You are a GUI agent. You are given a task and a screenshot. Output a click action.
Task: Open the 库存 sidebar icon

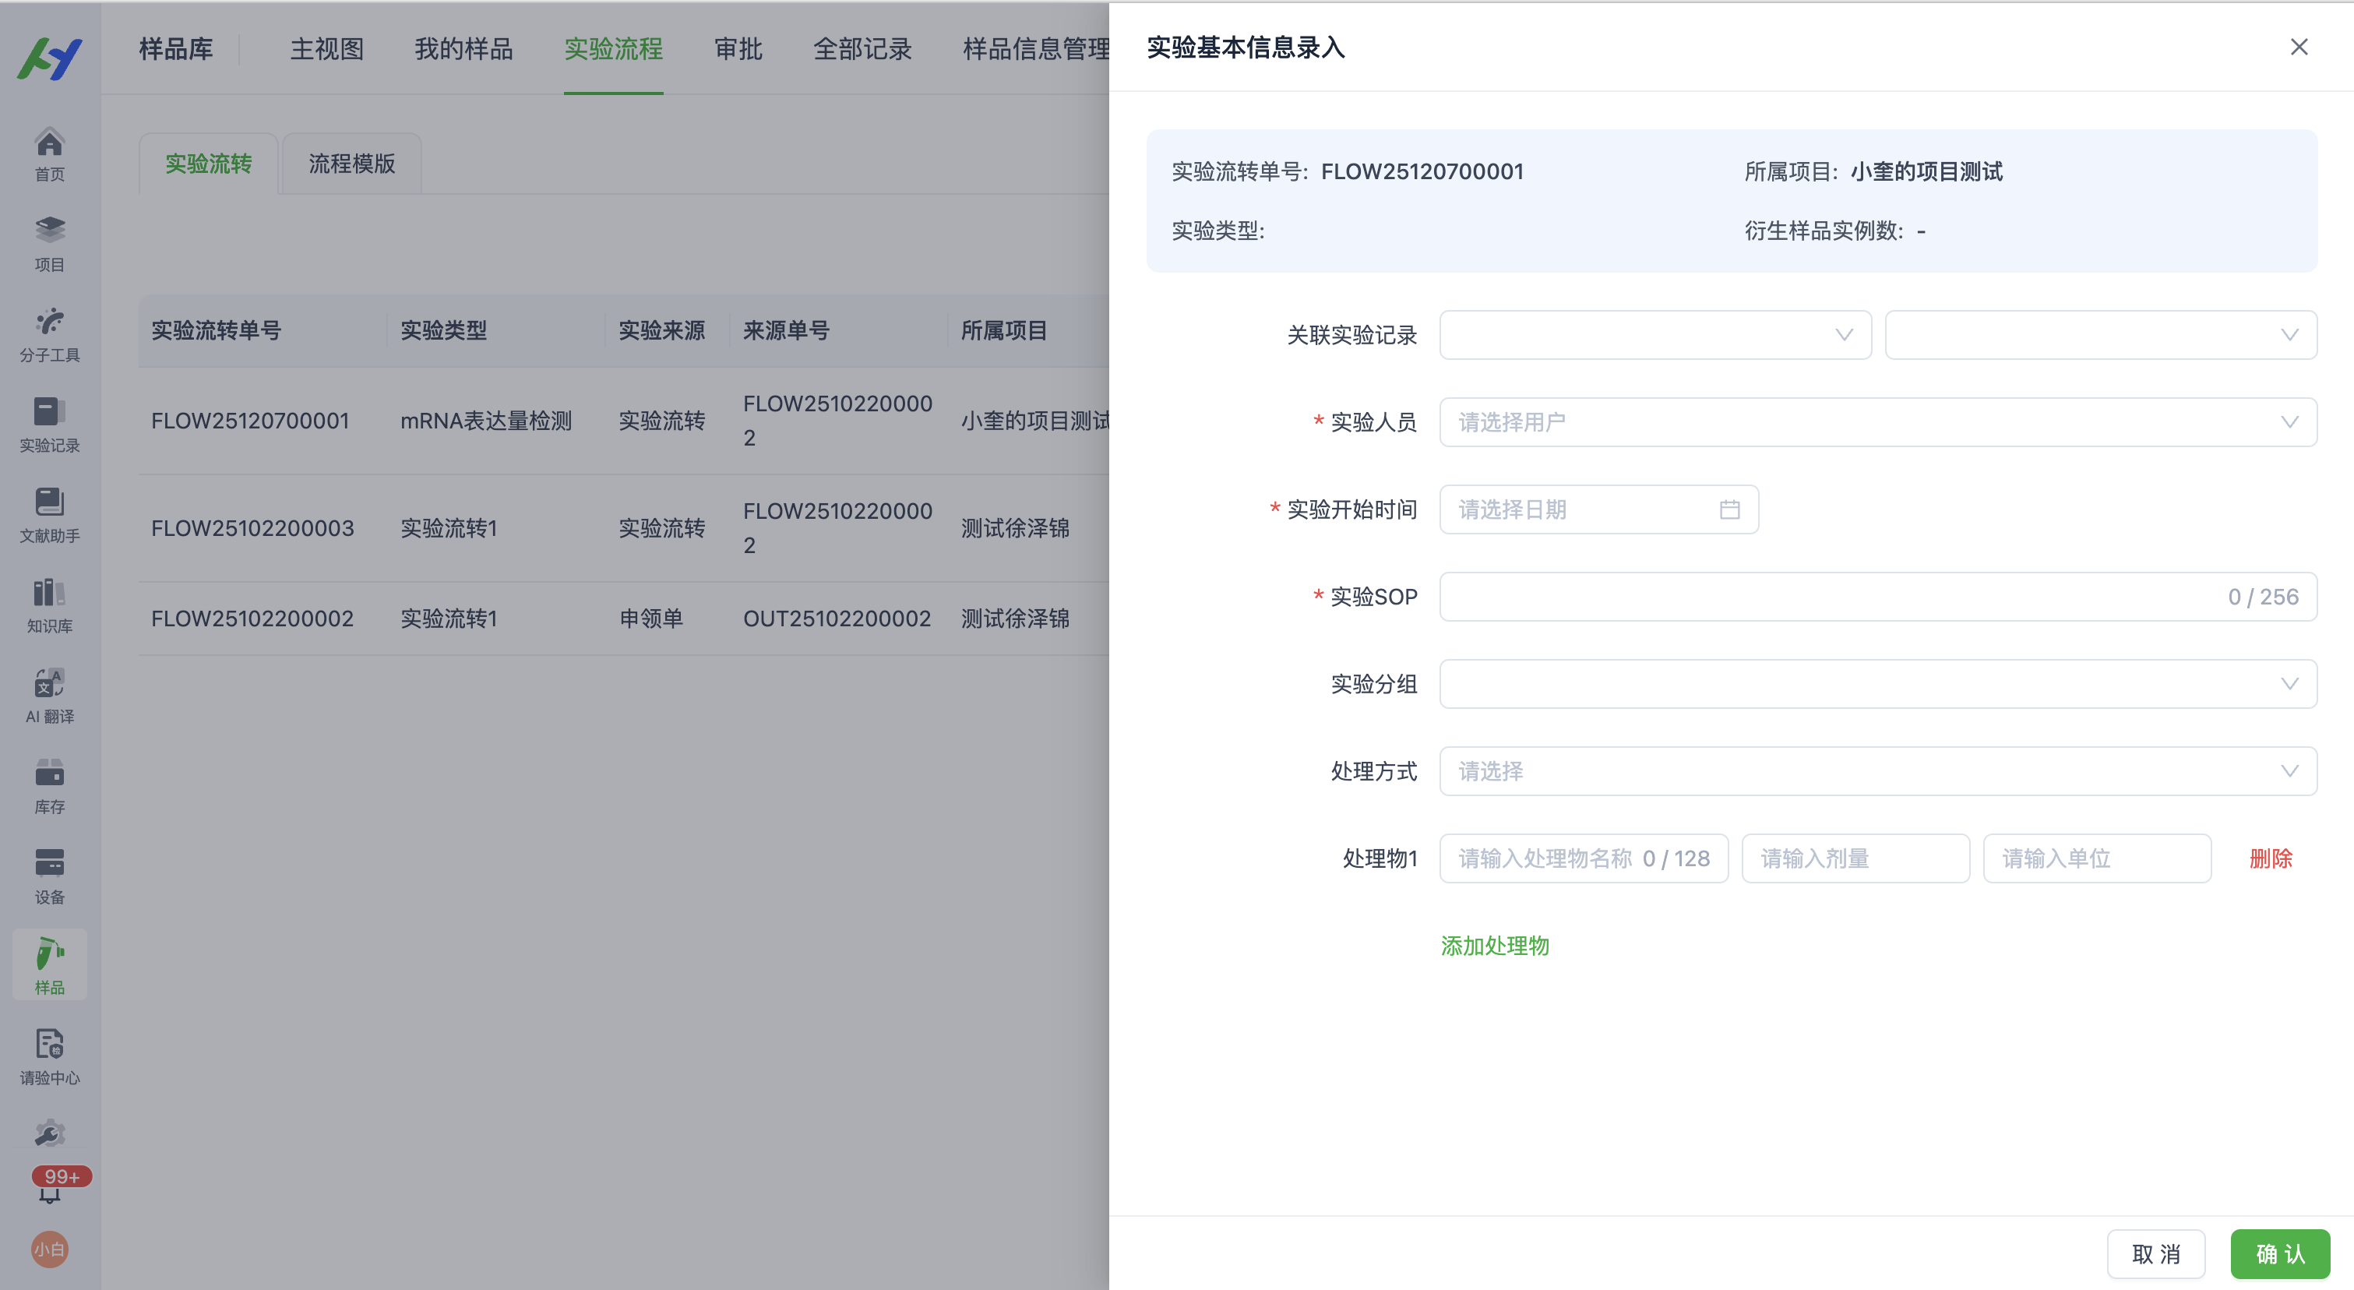click(49, 776)
